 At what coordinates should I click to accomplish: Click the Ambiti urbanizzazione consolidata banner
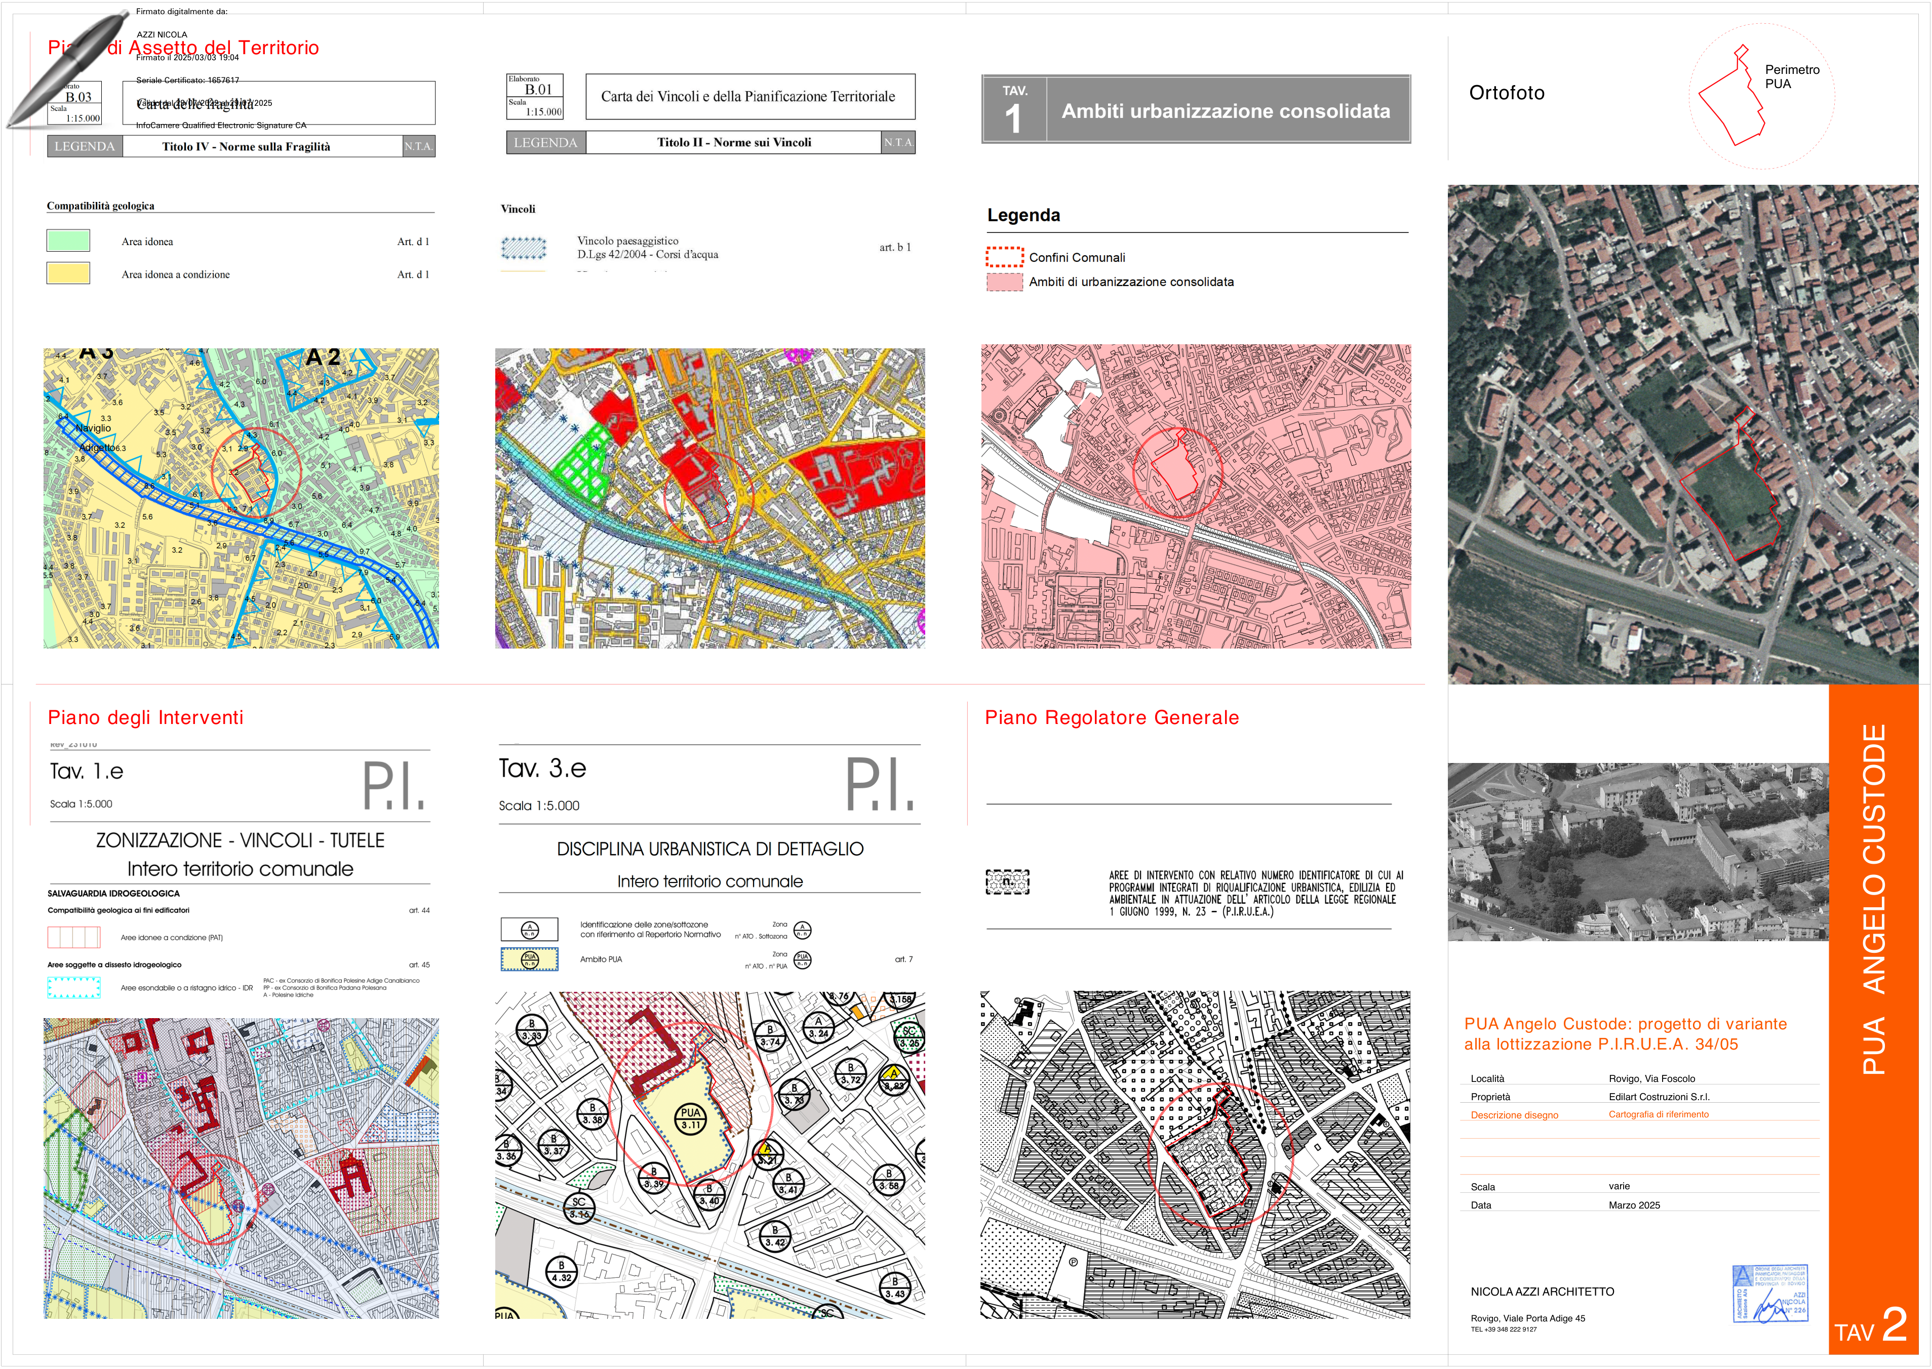1196,109
